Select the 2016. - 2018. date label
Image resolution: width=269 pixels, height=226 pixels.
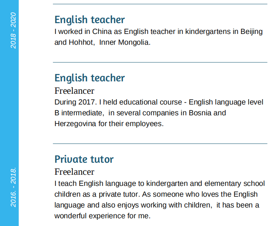(13, 187)
